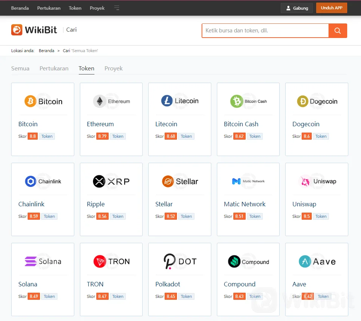
Task: Click Uniswap's 8.5 score badge
Action: pos(306,216)
